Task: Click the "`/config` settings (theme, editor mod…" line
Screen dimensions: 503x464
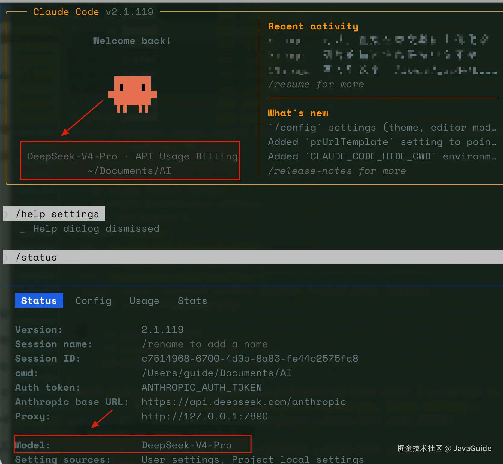Action: (x=383, y=127)
